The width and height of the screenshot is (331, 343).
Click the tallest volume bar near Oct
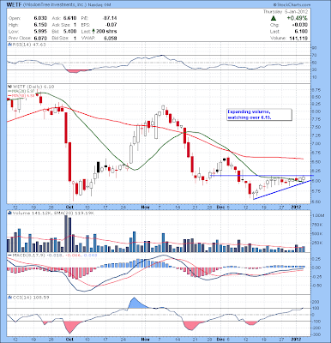tap(66, 233)
